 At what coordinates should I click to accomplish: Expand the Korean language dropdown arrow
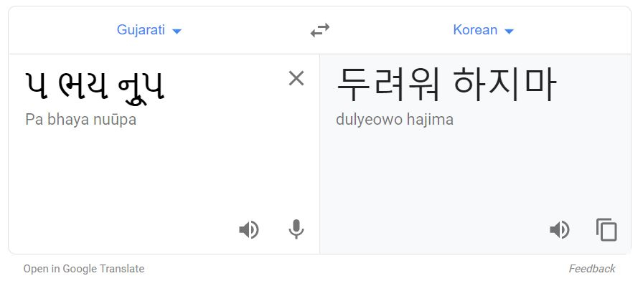click(x=509, y=31)
